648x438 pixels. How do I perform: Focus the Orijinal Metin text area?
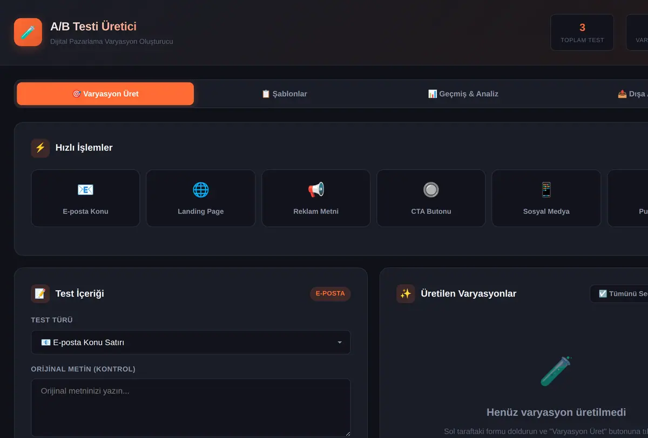pyautogui.click(x=191, y=407)
